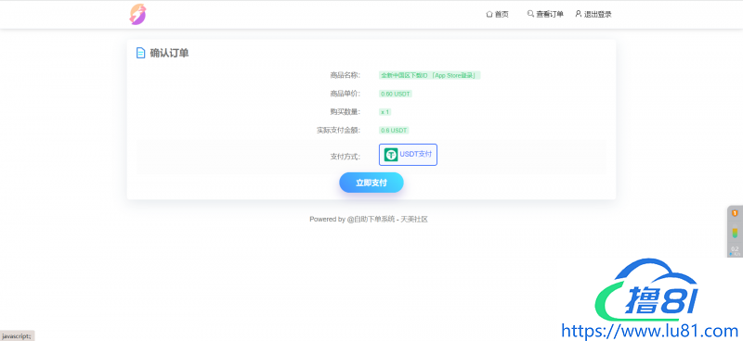This screenshot has width=743, height=341.
Task: Click the 0.60 USDT unit price tag
Action: (396, 94)
